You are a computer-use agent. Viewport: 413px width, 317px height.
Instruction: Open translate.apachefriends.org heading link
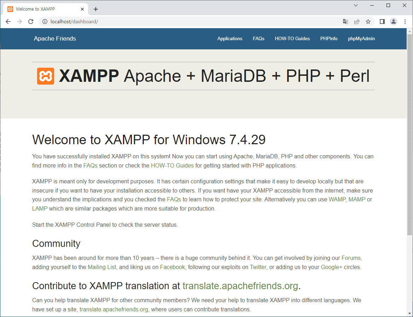[x=240, y=286]
